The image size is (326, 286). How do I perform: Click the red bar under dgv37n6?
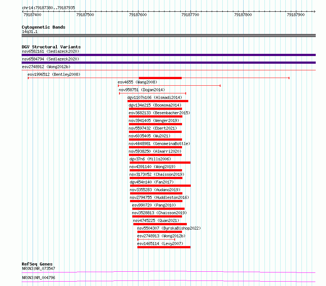pos(160,163)
